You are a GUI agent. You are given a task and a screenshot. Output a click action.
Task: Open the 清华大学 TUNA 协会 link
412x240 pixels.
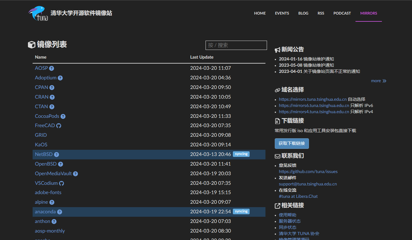(x=299, y=234)
